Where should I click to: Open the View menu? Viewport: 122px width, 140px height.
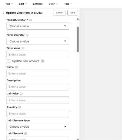pos(53,4)
